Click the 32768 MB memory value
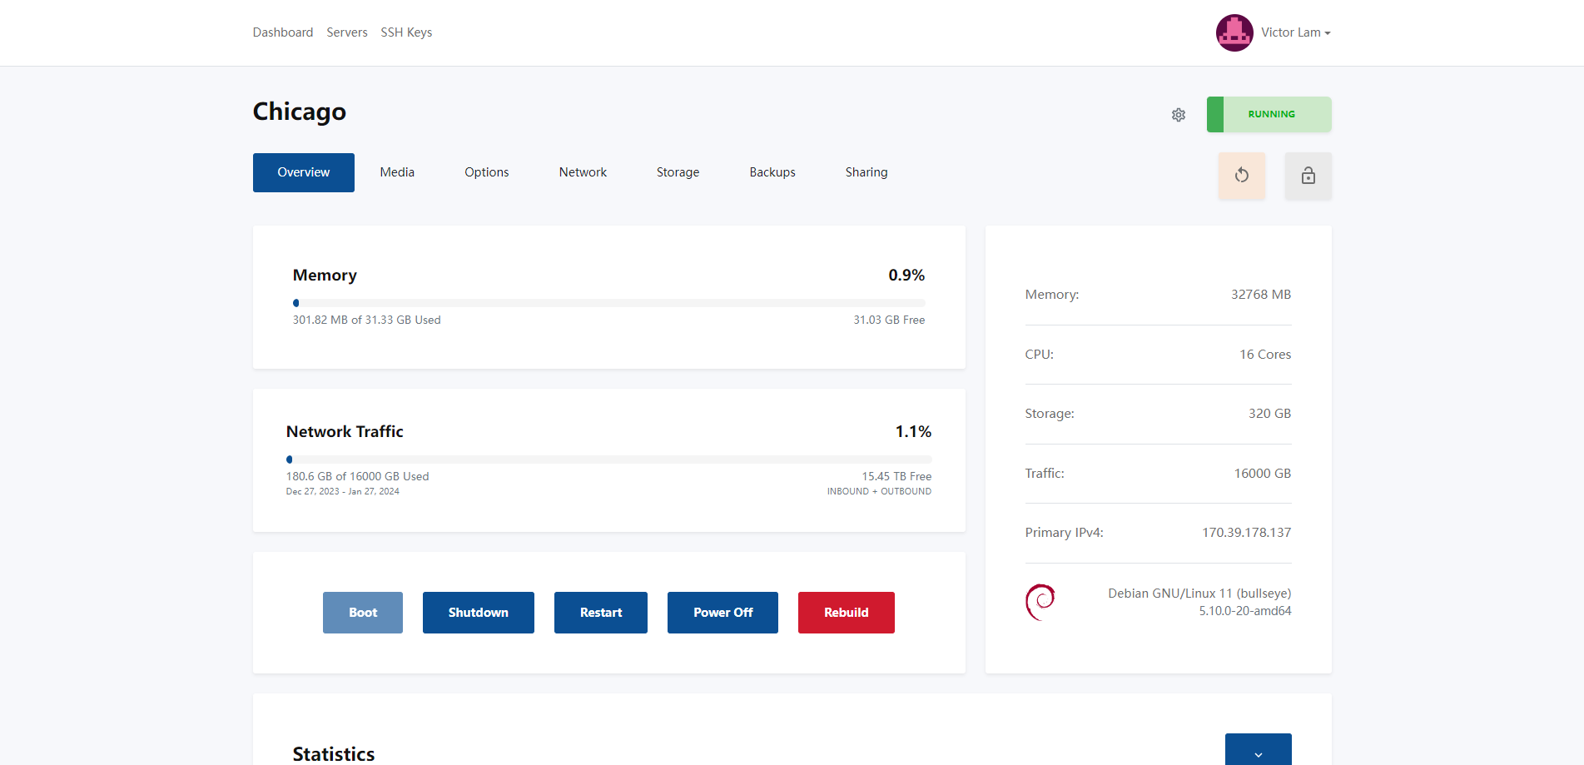This screenshot has height=765, width=1584. click(x=1261, y=295)
